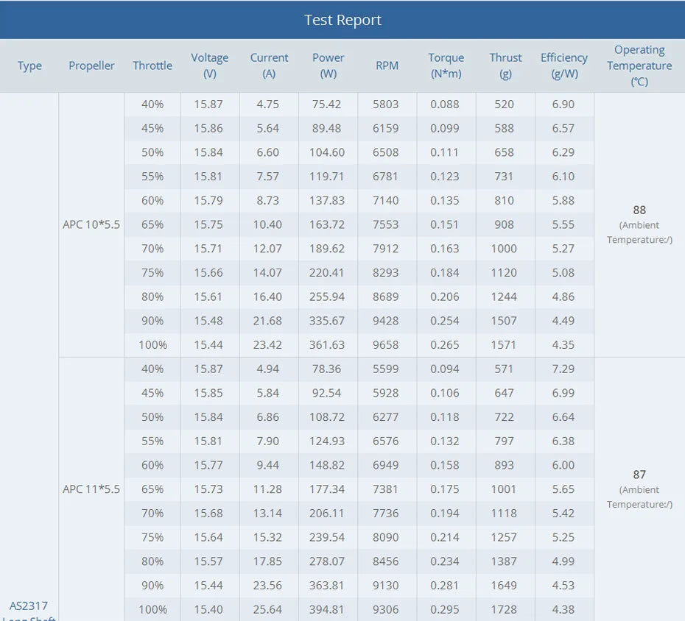
Task: Select the Torque (N*m) column header
Action: click(x=446, y=65)
